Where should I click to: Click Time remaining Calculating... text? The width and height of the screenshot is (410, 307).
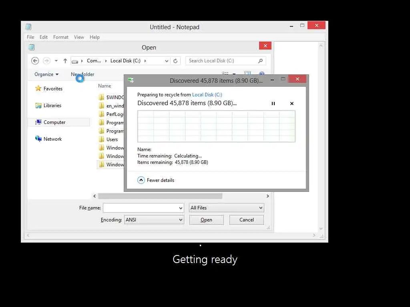(x=169, y=156)
